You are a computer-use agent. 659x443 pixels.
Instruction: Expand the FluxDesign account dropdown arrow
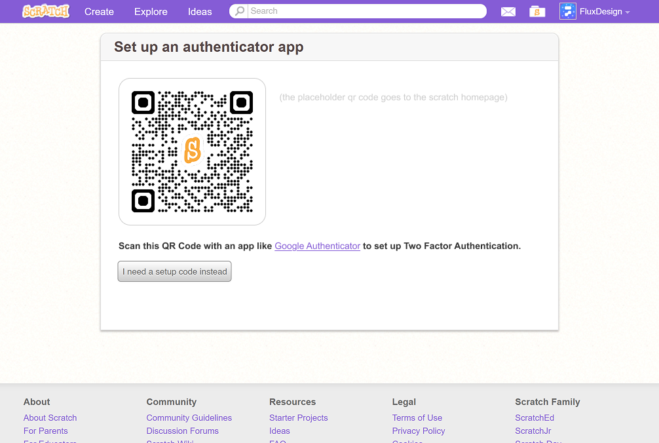pos(628,12)
